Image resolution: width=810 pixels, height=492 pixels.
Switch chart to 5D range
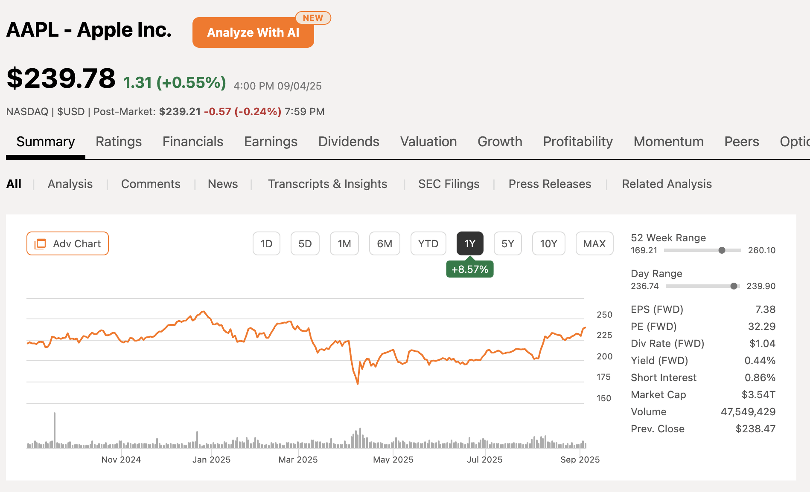pyautogui.click(x=305, y=243)
